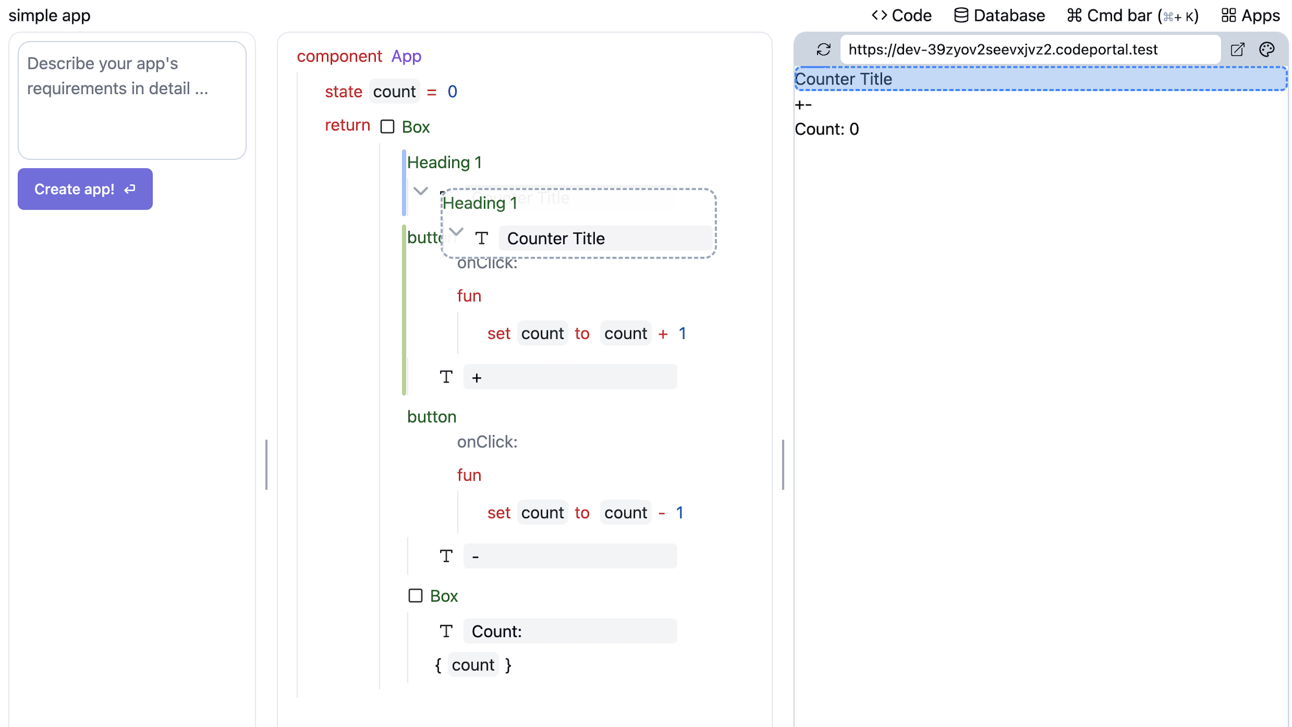Open the Cmd bar
1292x727 pixels.
tap(1133, 16)
